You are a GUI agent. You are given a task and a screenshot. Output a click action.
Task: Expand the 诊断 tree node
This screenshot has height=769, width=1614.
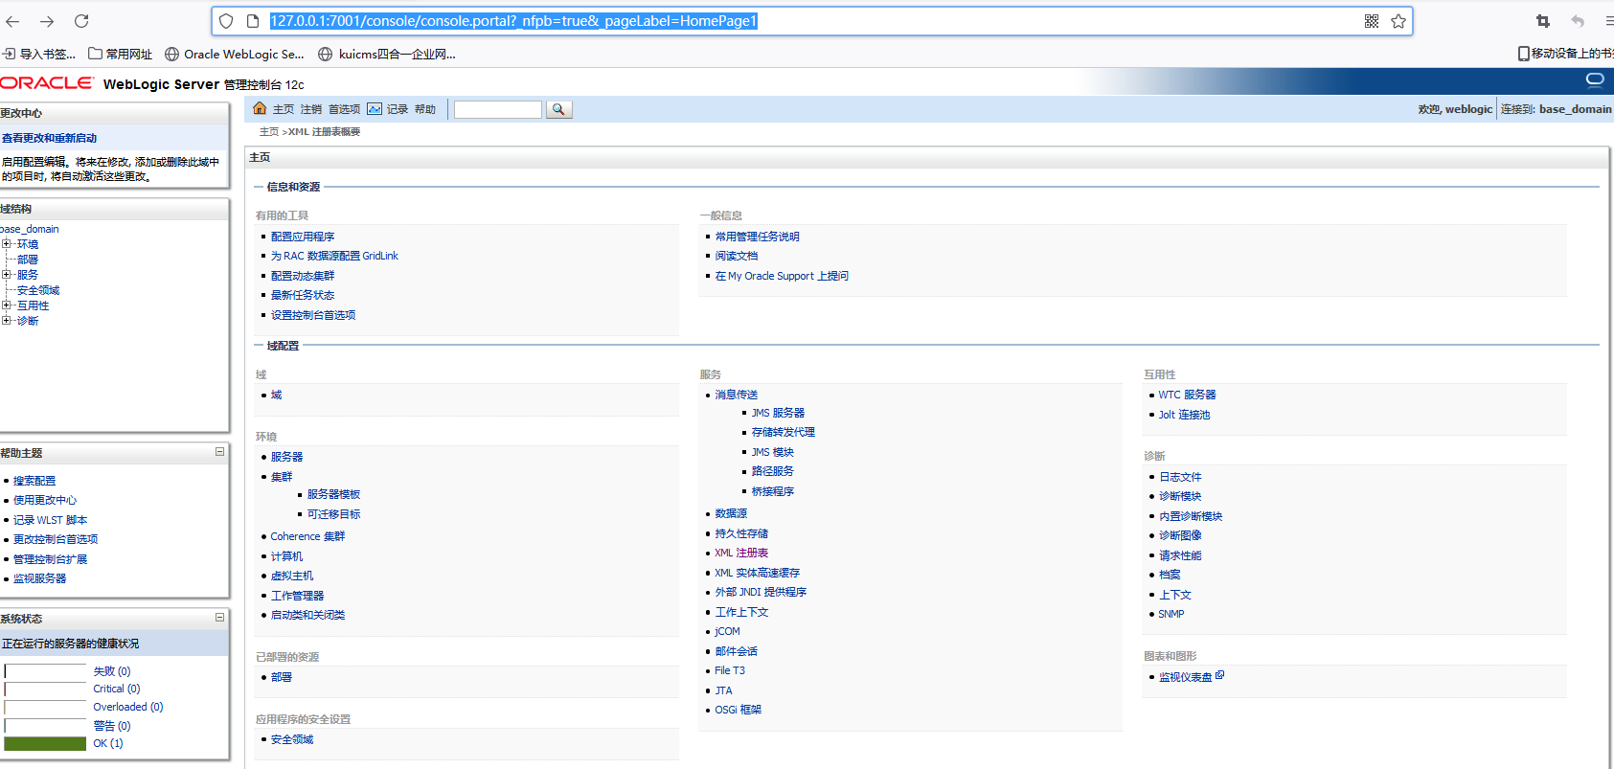tap(7, 321)
